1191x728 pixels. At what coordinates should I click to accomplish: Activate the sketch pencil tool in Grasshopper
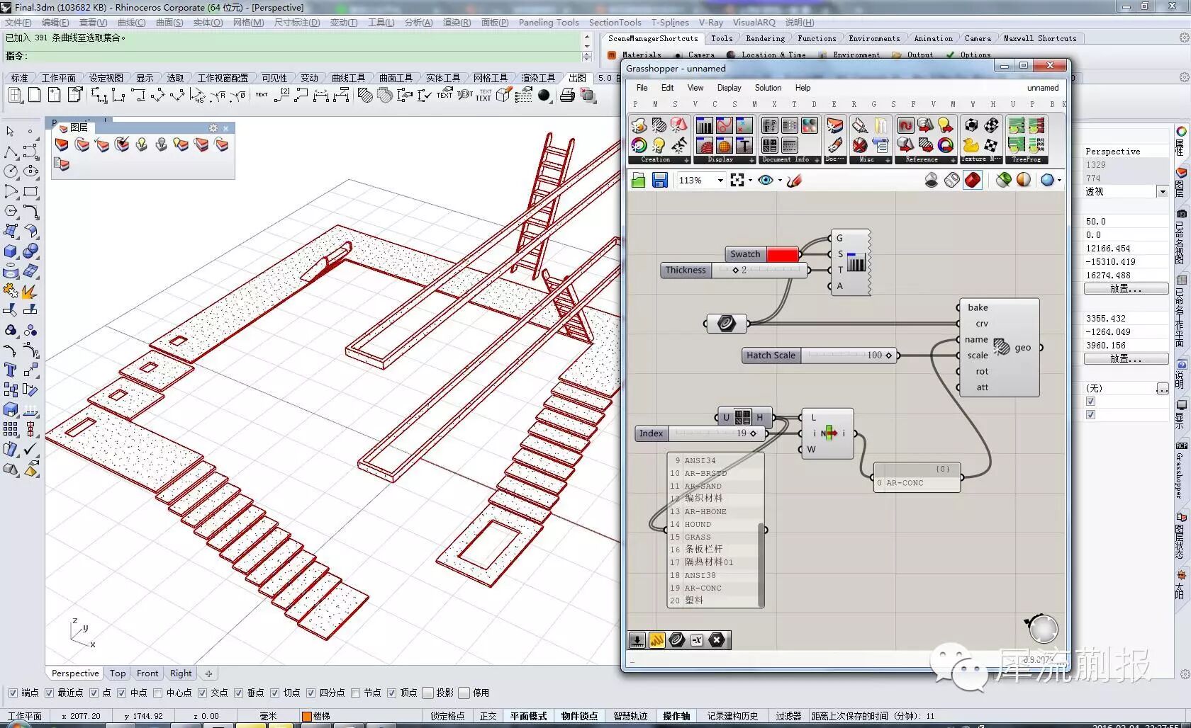click(x=794, y=181)
